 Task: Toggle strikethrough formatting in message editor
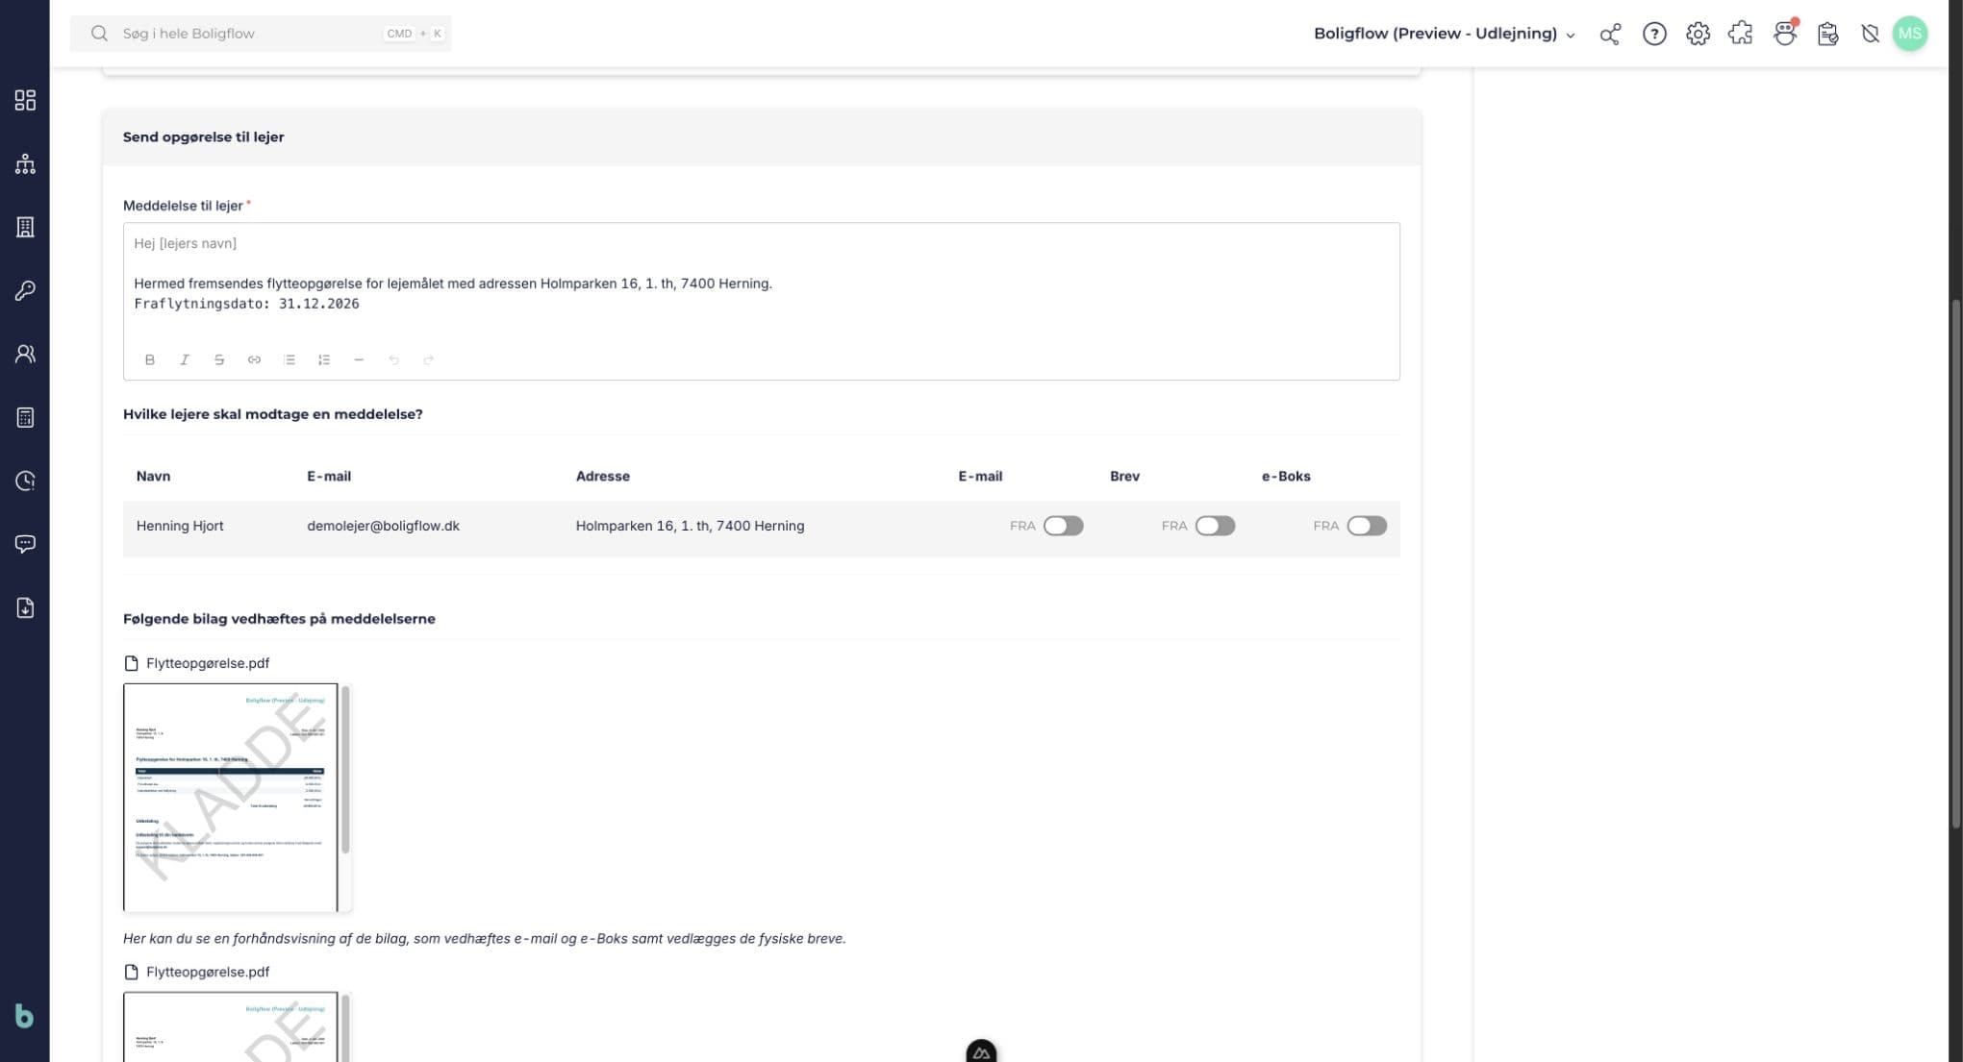pos(219,359)
